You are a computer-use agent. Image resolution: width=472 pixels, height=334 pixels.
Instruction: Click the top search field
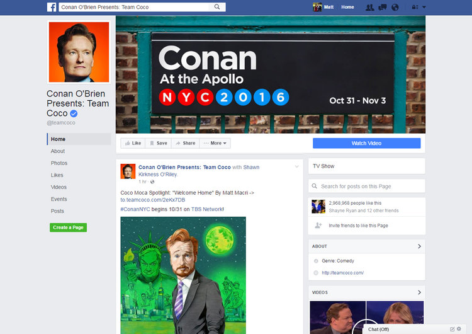(134, 7)
